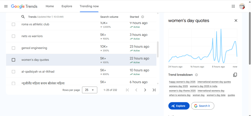This screenshot has width=251, height=116.
Task: Click the search magnifier icon in Trends header
Action: coord(23,17)
